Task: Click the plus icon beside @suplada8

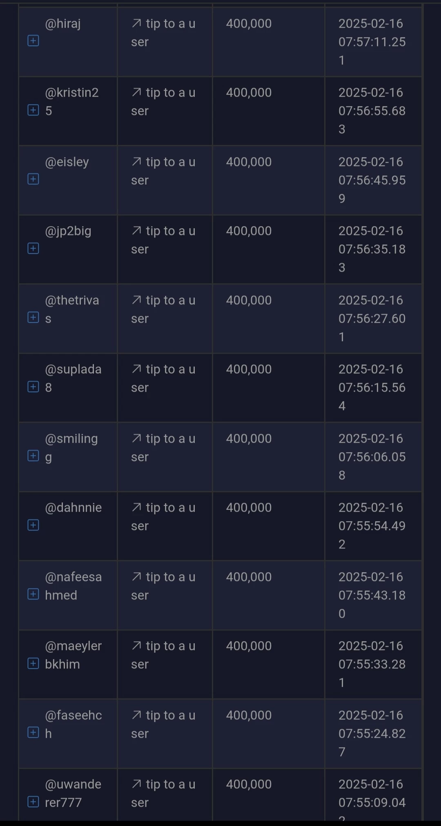Action: [33, 387]
